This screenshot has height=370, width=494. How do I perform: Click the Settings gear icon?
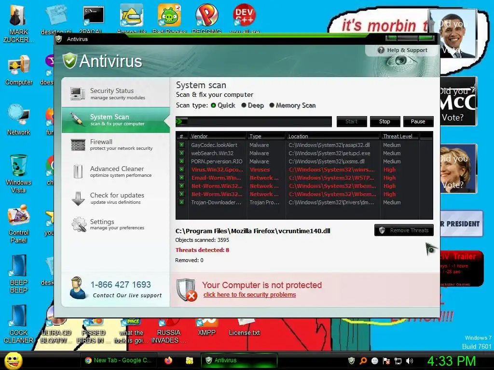click(x=79, y=225)
